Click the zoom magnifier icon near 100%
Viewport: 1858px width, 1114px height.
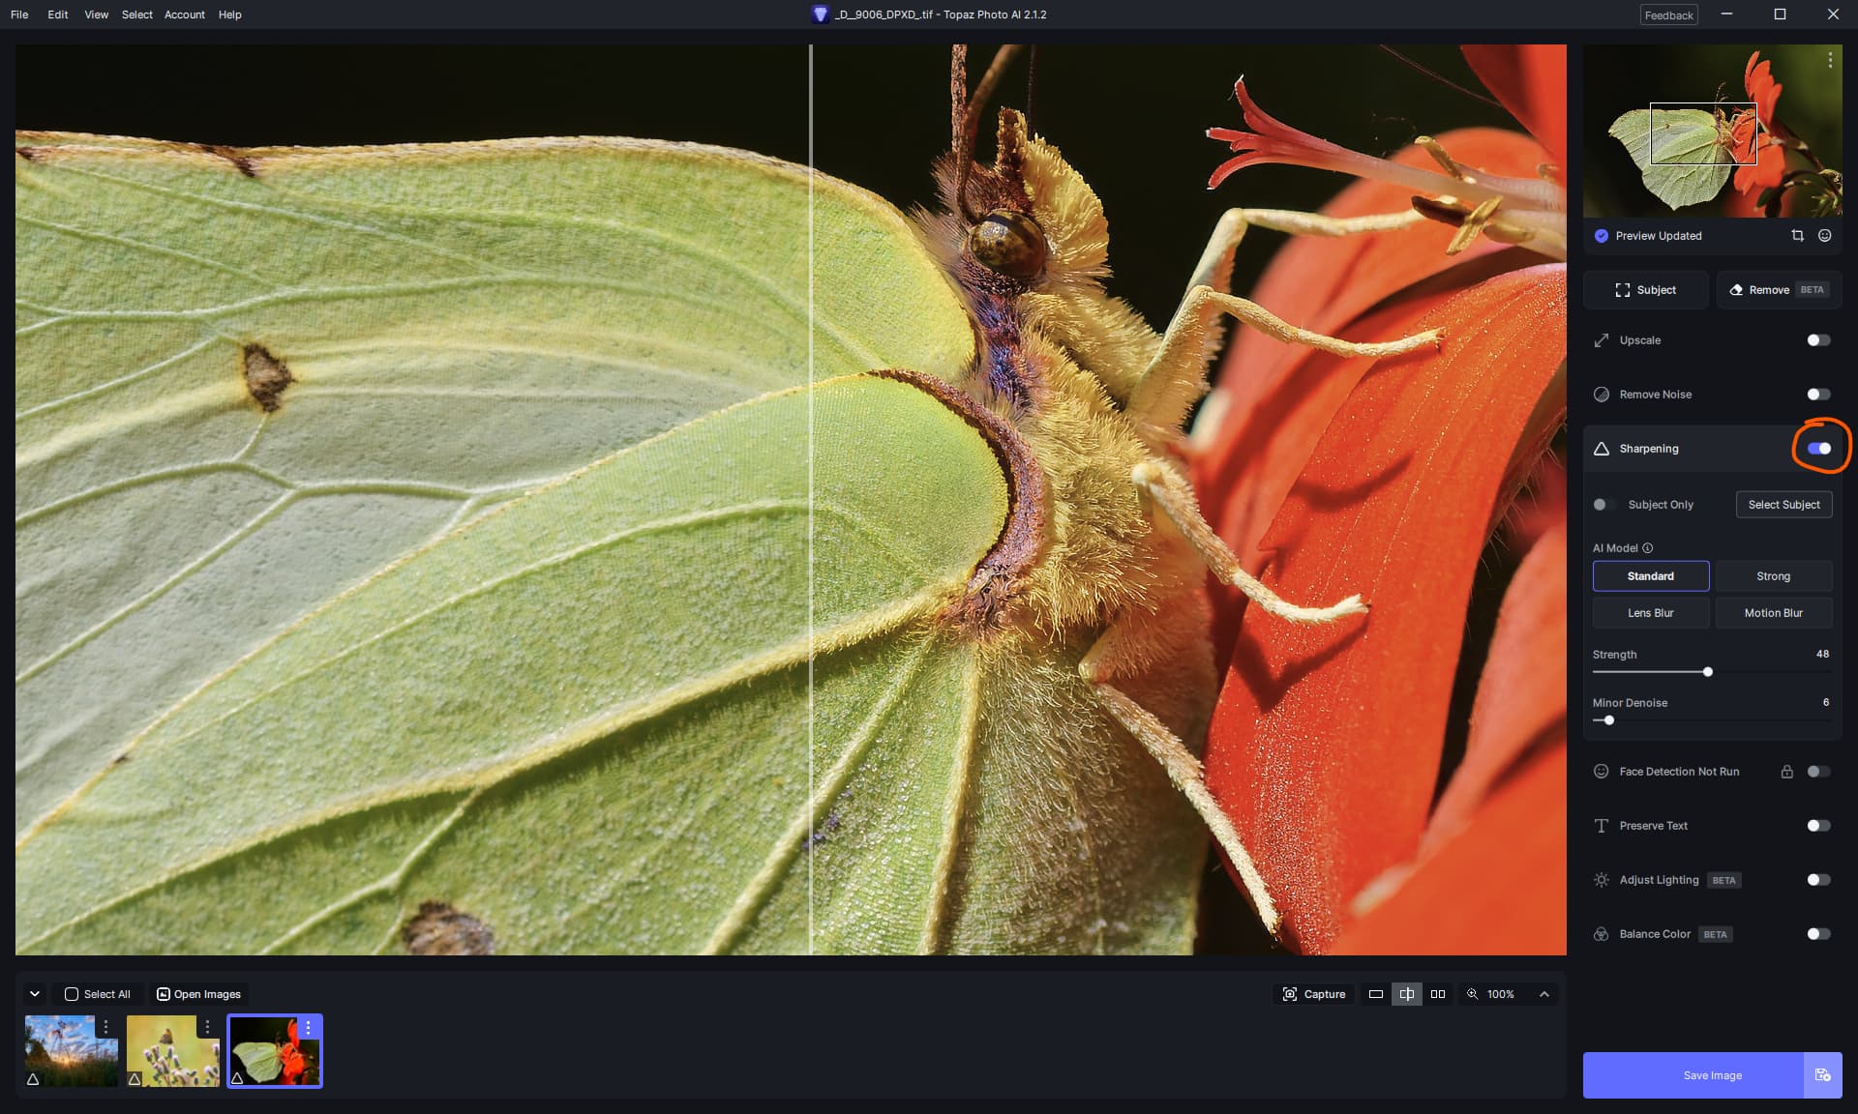[1472, 994]
